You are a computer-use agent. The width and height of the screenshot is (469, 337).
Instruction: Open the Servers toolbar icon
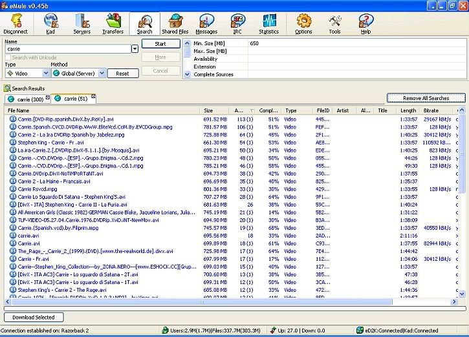tap(82, 24)
